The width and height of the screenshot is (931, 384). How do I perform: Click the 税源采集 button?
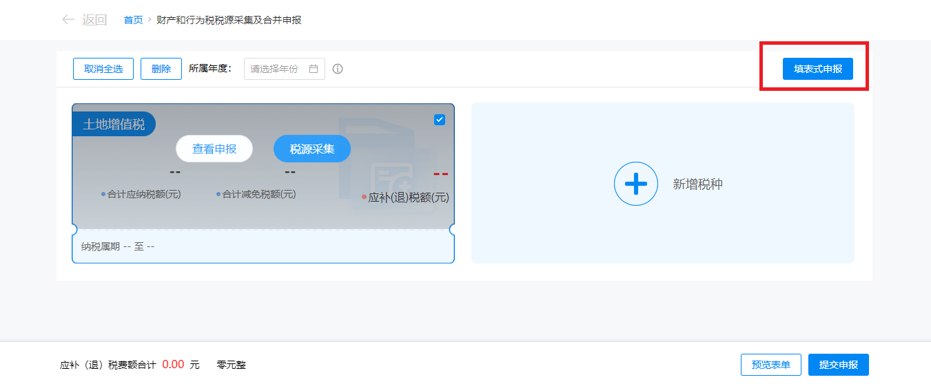coord(311,149)
